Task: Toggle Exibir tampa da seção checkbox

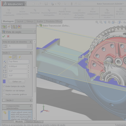Action: click(x=4, y=86)
